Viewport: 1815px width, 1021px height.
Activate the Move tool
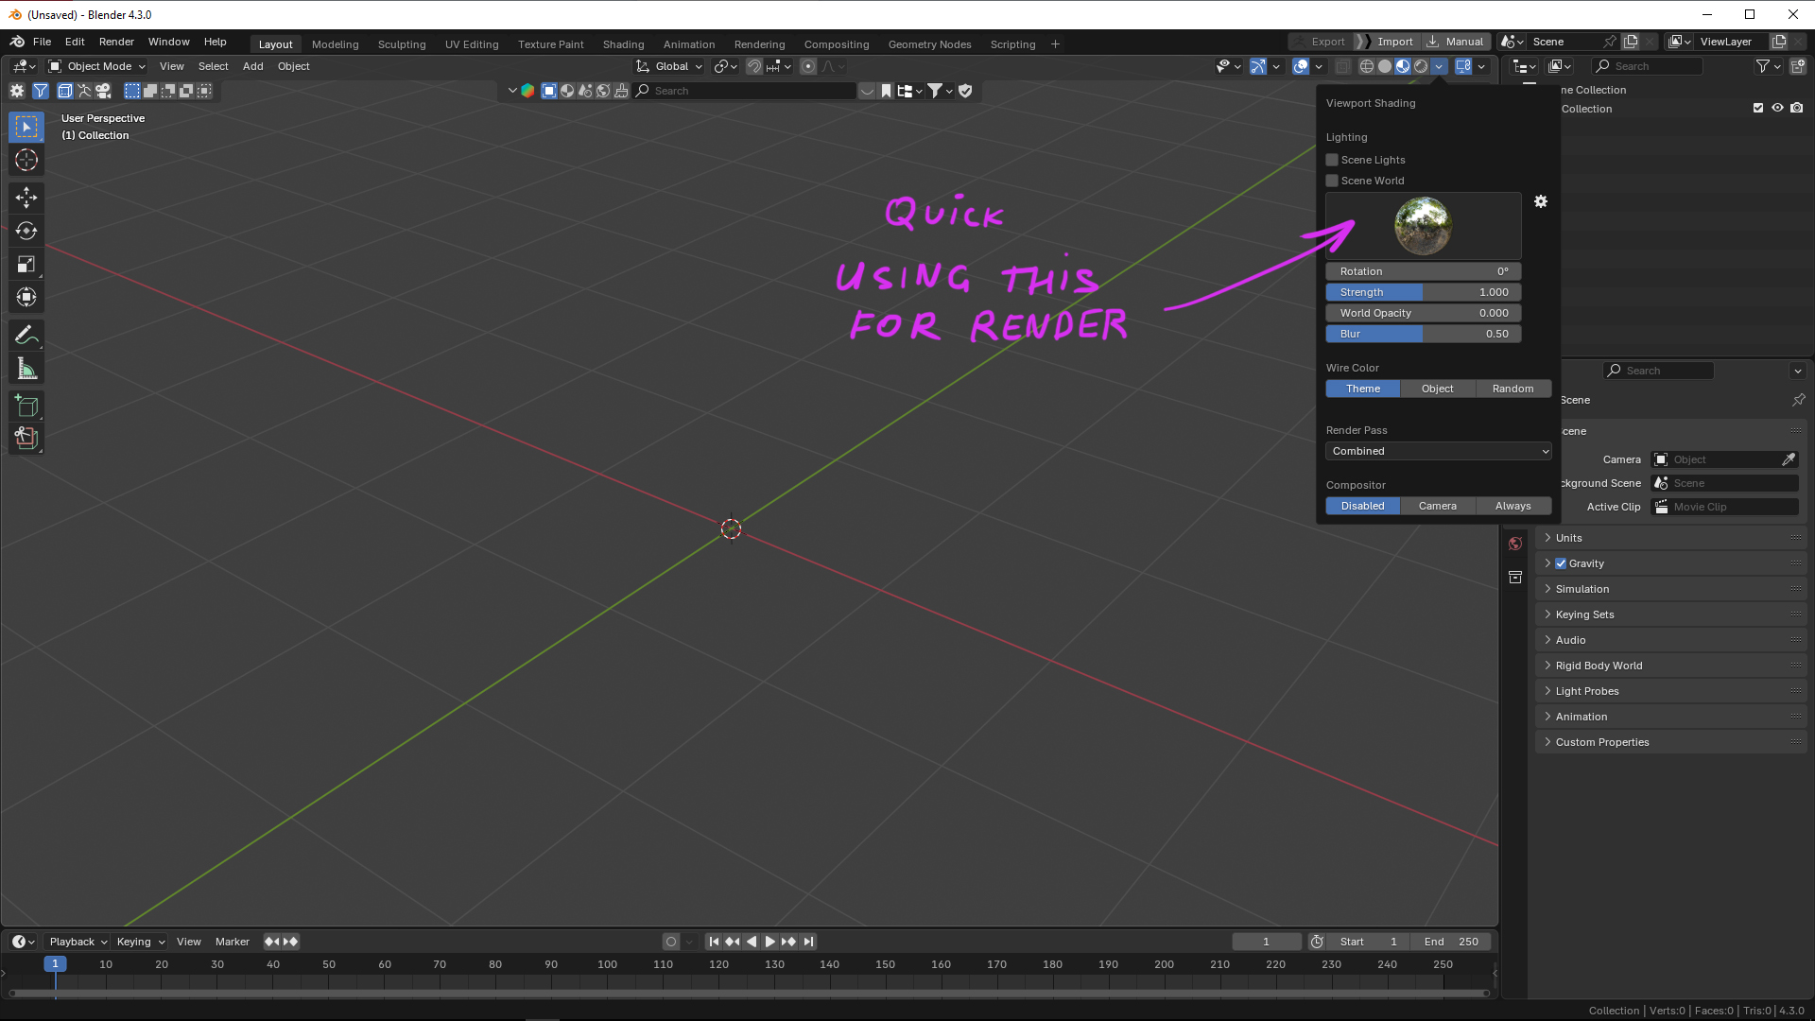click(26, 197)
